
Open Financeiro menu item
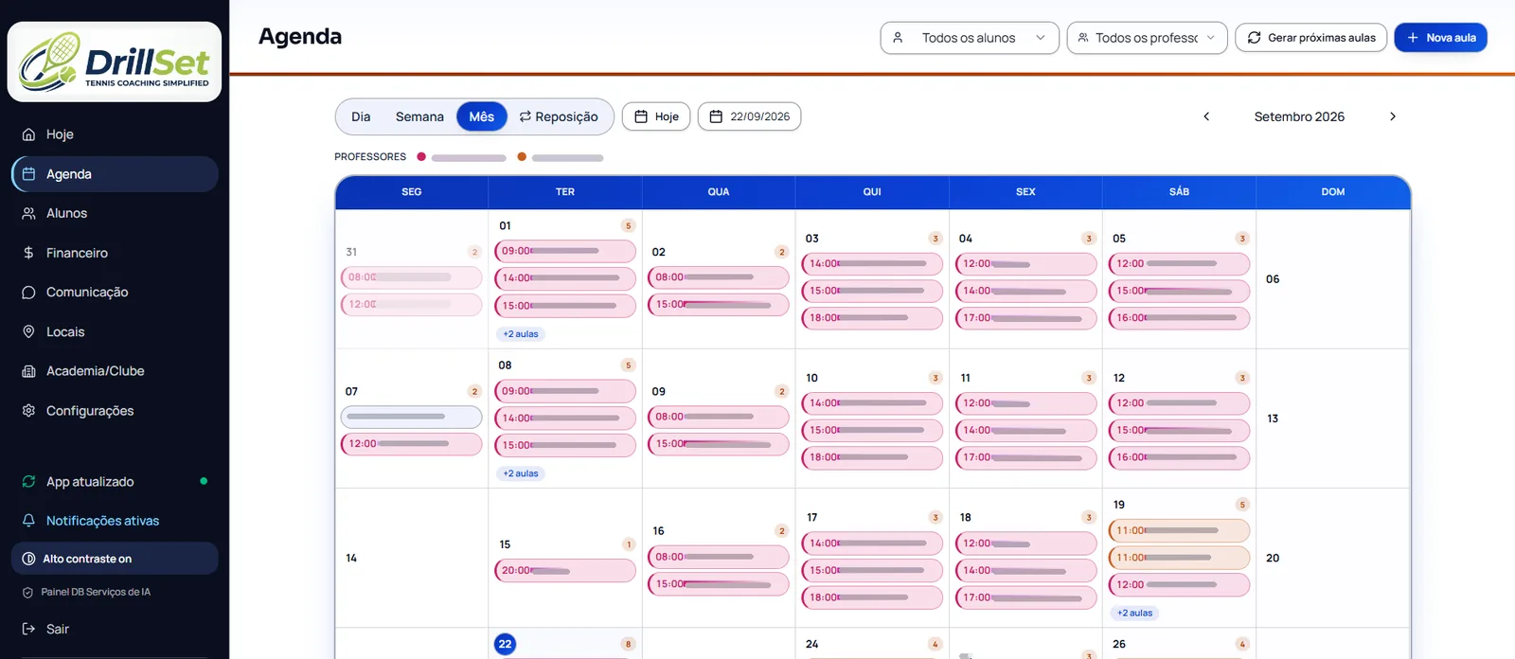coord(115,253)
